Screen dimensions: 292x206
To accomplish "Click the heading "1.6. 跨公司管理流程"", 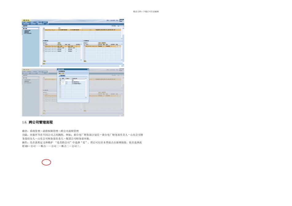I will pos(37,122).
